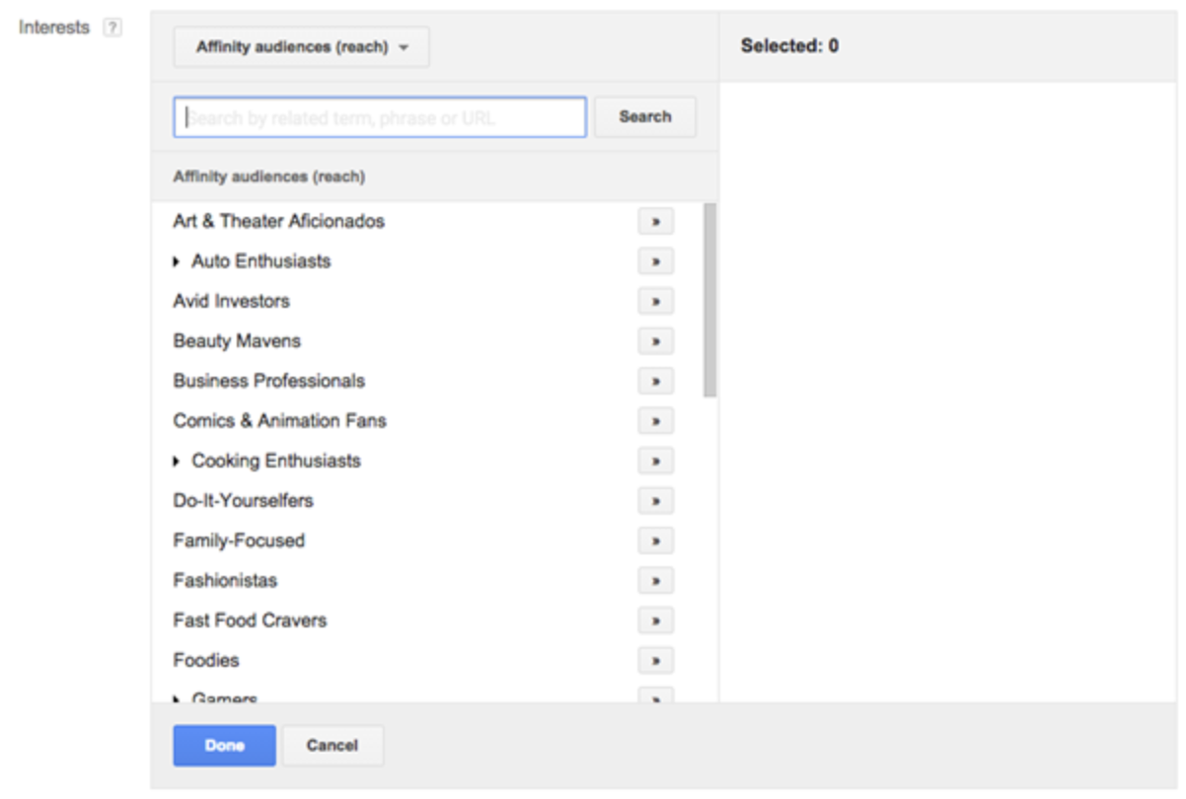Add Foodies using the arrow icon
This screenshot has height=799, width=1186.
tap(655, 660)
